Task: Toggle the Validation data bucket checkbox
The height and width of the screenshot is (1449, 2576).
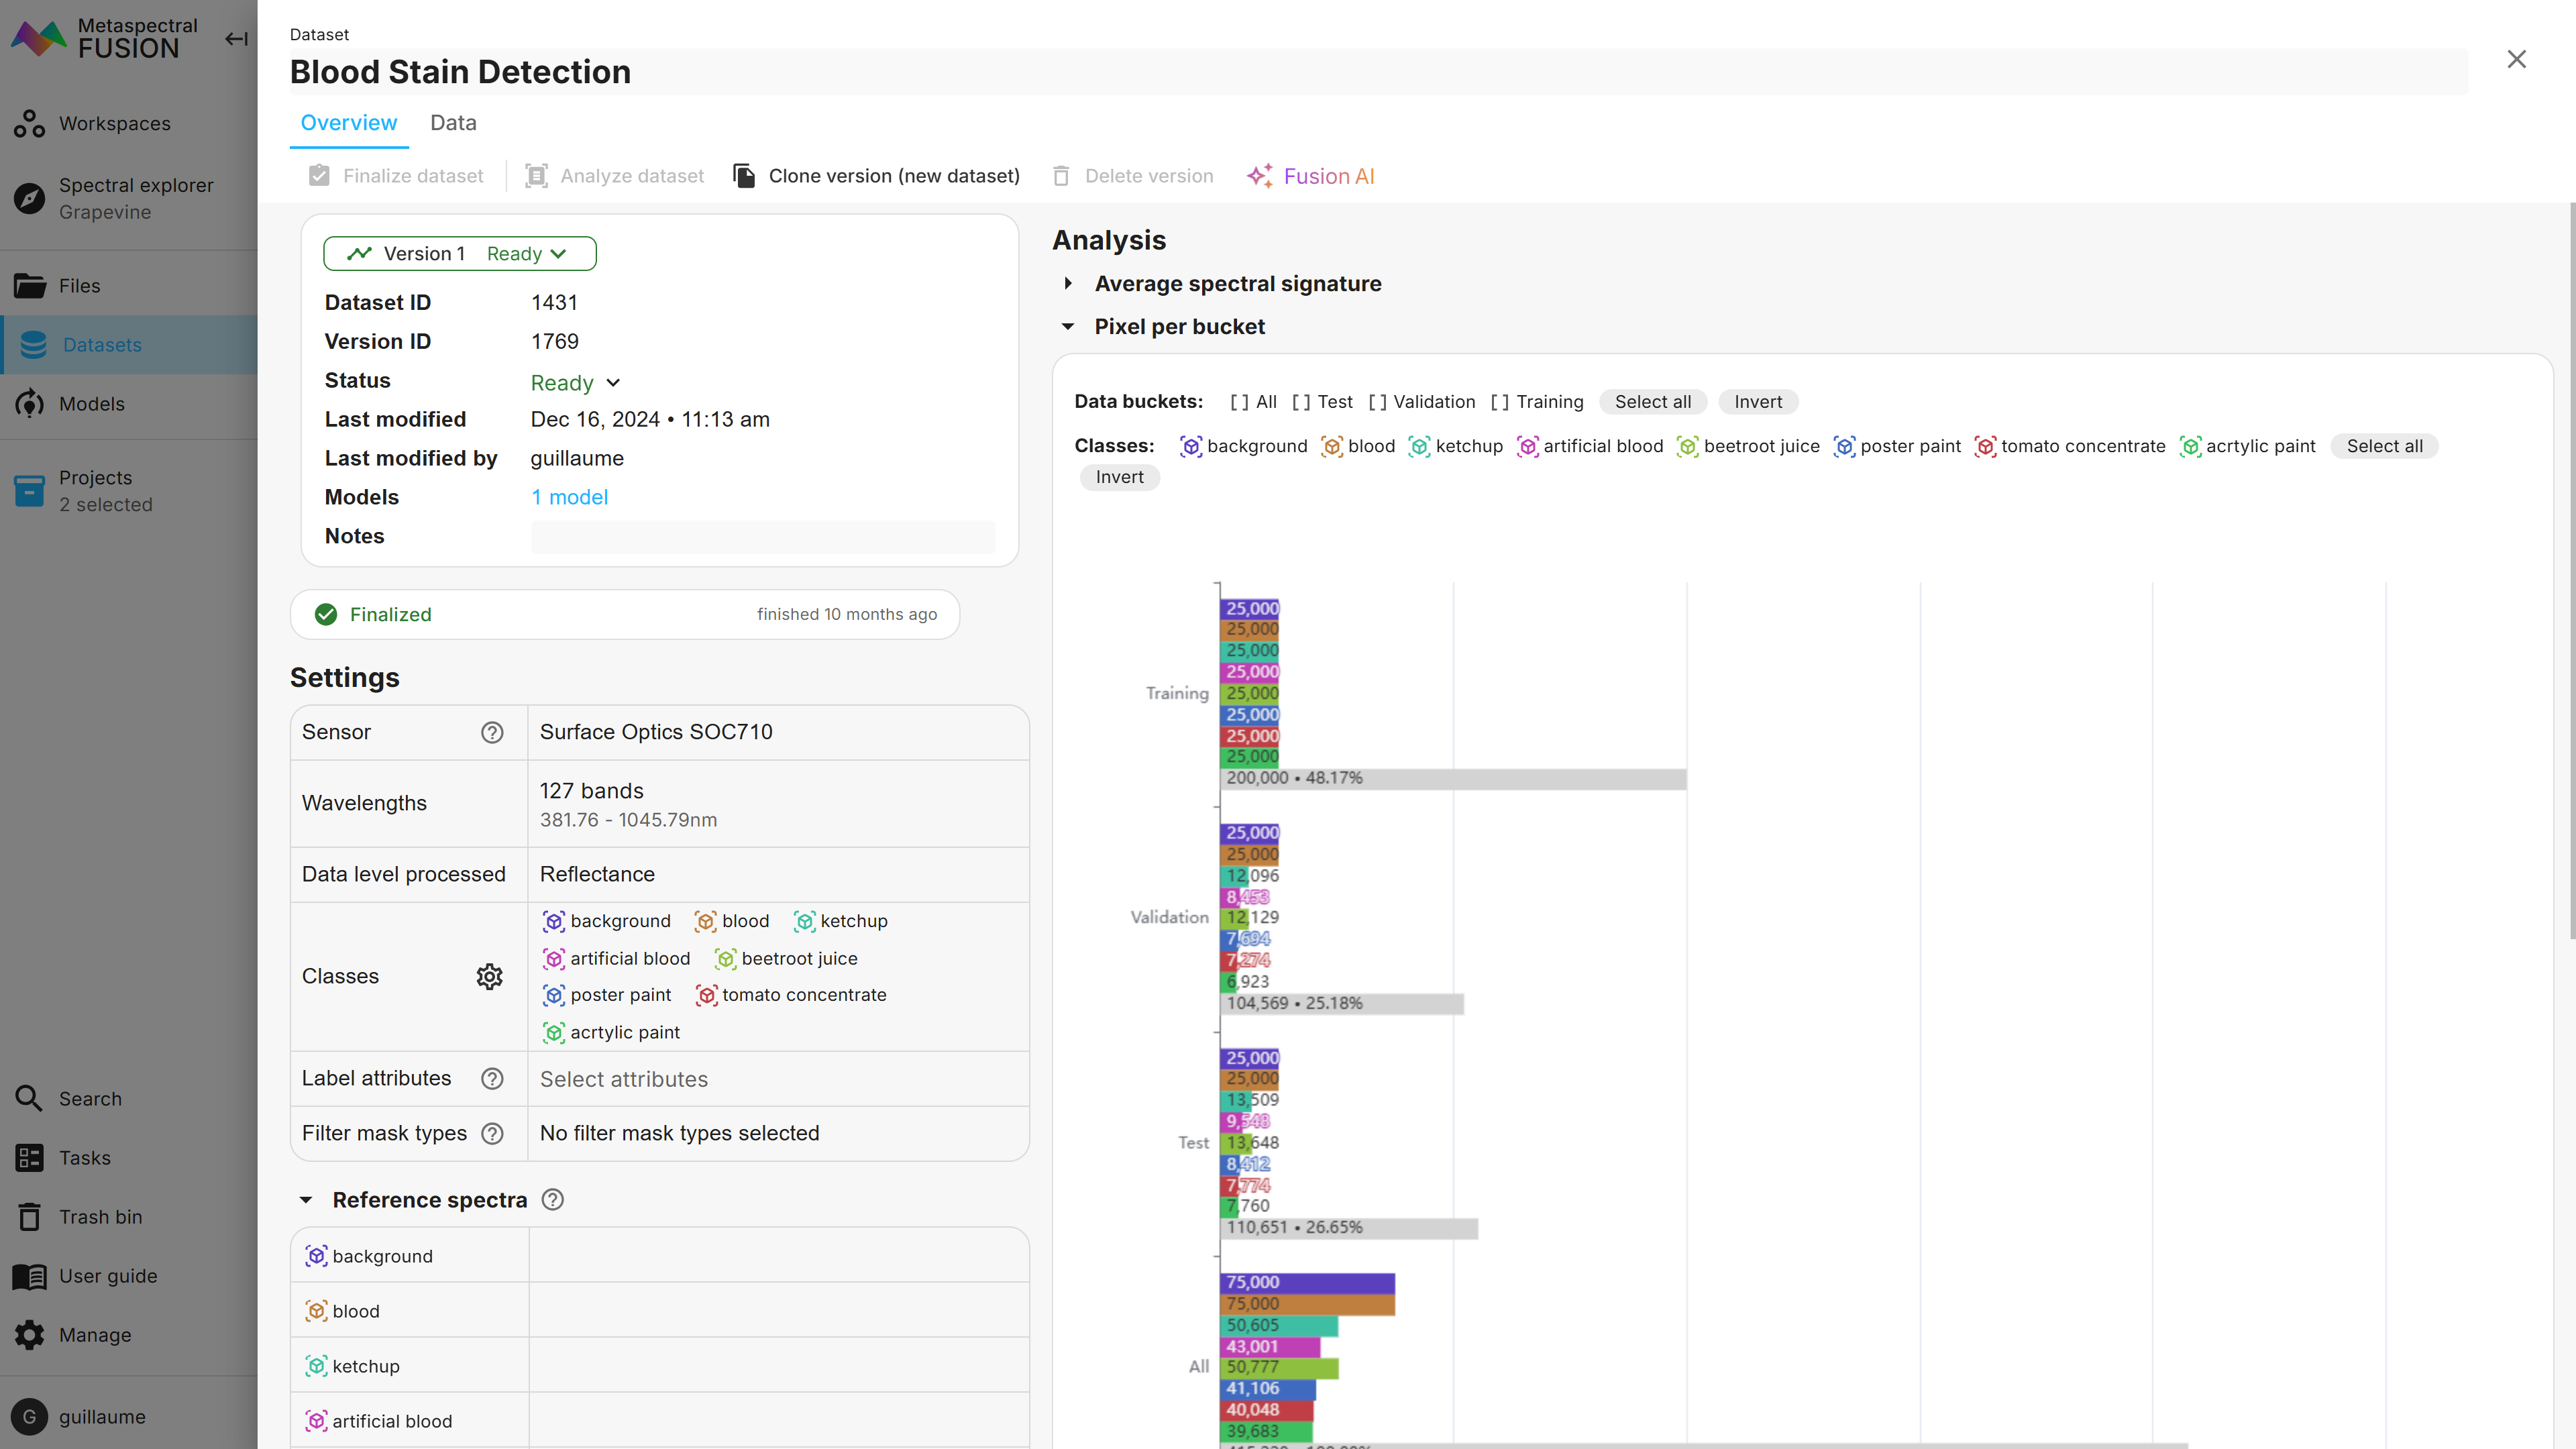Action: [1378, 402]
